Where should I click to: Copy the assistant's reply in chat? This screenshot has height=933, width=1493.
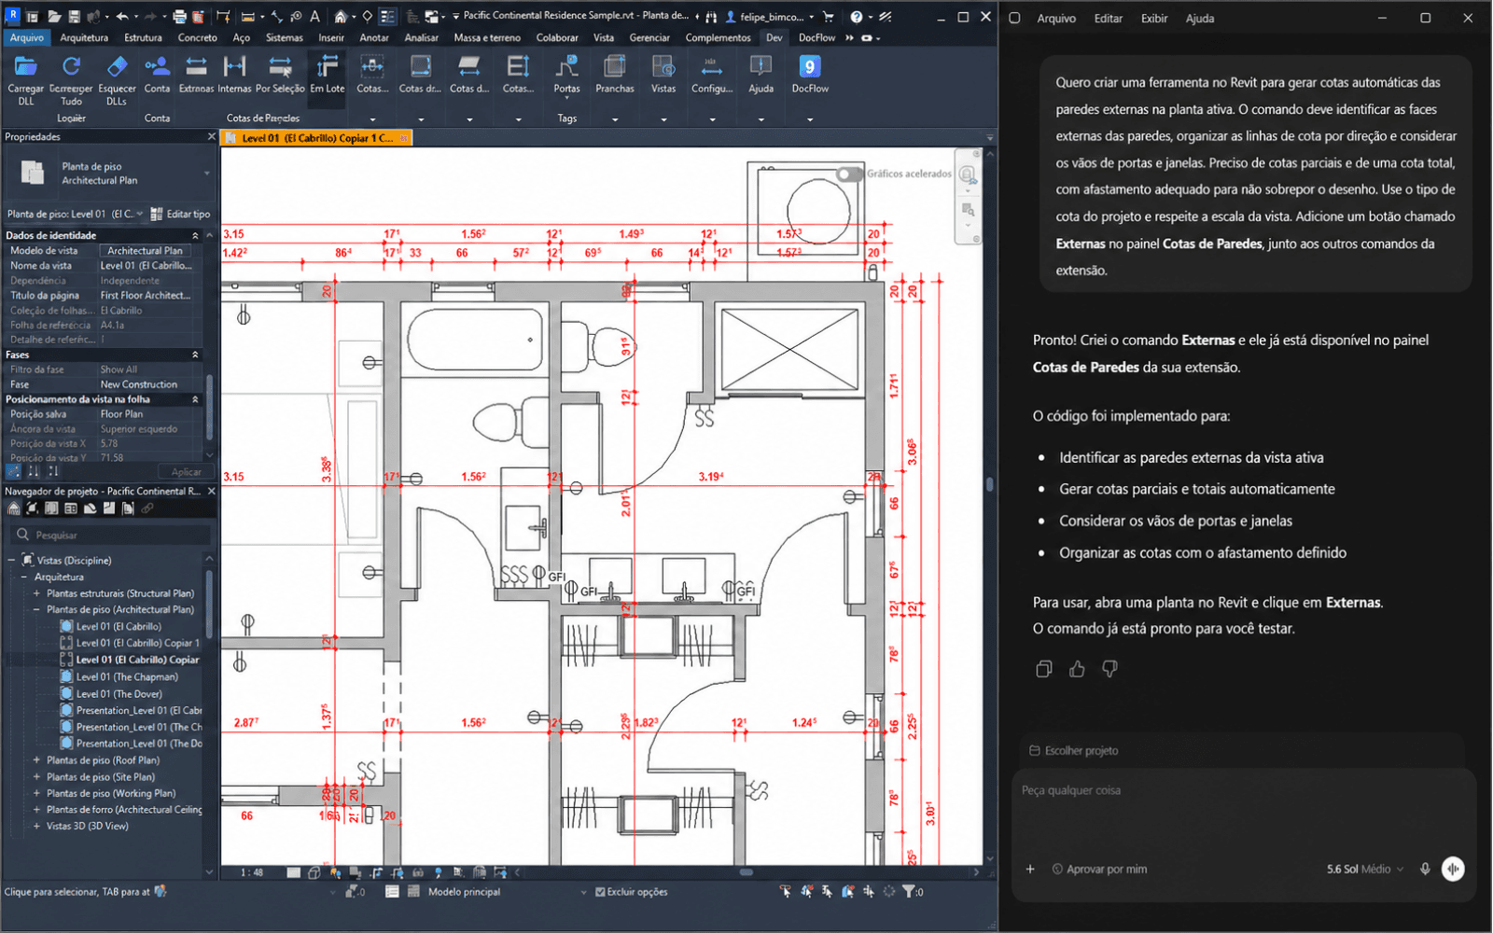(x=1044, y=669)
